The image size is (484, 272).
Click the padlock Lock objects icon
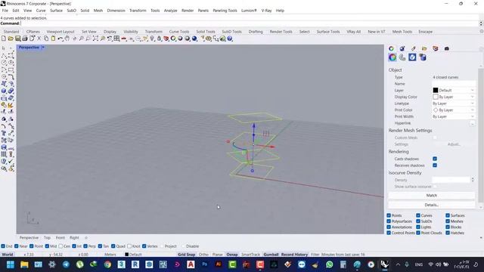[x=160, y=39]
